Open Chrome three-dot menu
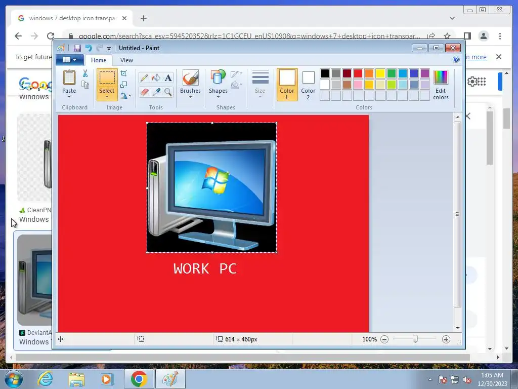518x389 pixels. coord(500,36)
